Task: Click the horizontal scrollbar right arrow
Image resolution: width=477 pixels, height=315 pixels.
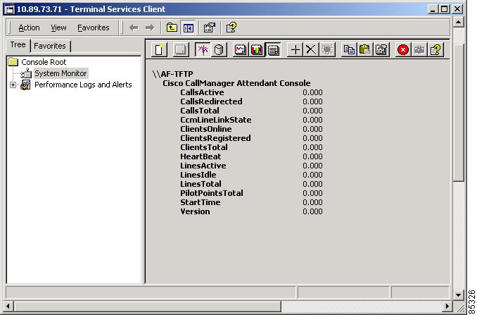Action: (x=447, y=306)
